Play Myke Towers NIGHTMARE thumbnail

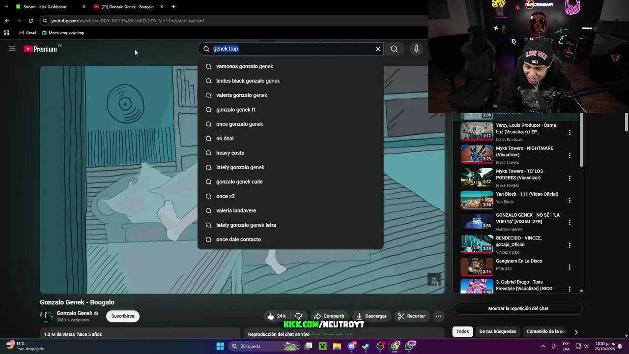(477, 154)
